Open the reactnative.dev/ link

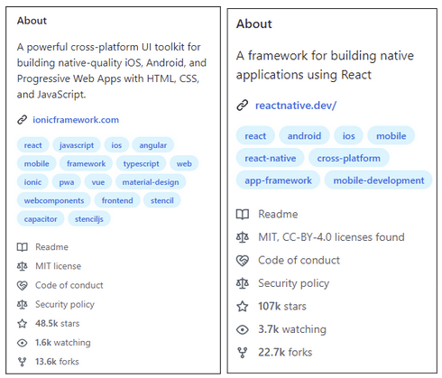(x=296, y=106)
